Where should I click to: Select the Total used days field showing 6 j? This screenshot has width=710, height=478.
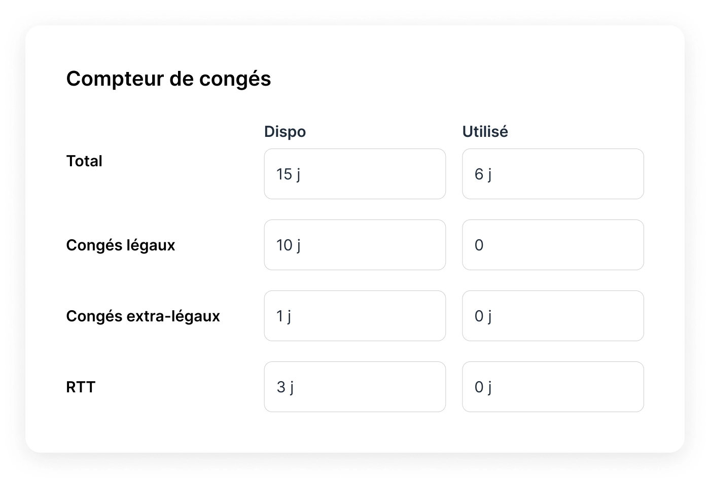tap(552, 174)
